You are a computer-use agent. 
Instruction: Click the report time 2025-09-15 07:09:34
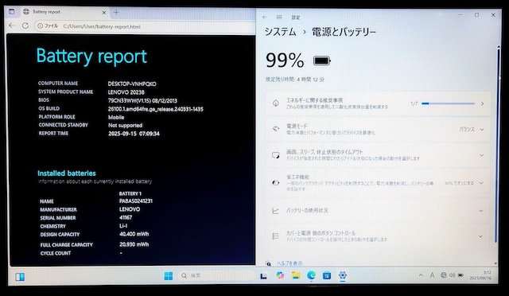pyautogui.click(x=134, y=134)
